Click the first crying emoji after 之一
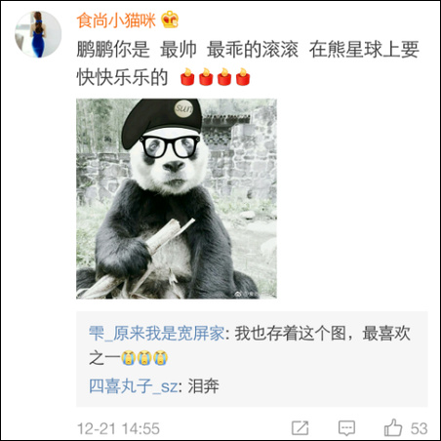The height and width of the screenshot is (441, 441). (128, 358)
